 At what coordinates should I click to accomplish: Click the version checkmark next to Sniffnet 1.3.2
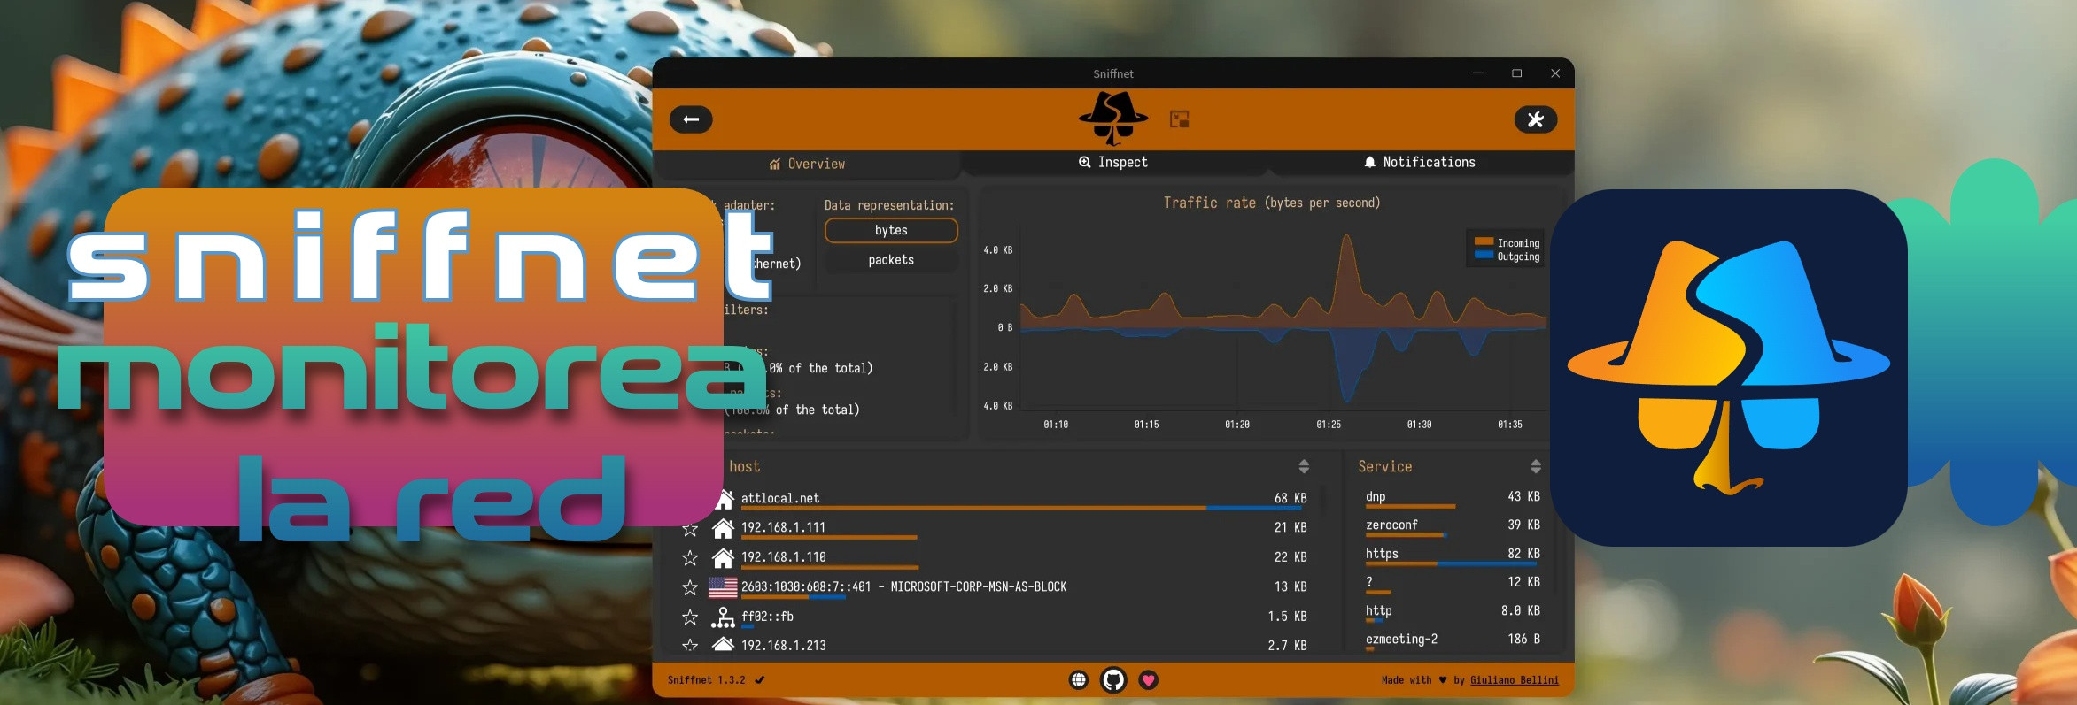pyautogui.click(x=760, y=680)
